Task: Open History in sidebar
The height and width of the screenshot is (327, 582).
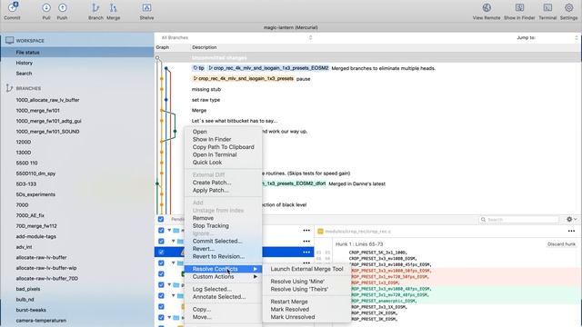Action: pos(77,63)
